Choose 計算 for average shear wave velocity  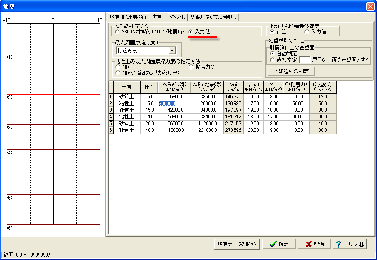272,32
